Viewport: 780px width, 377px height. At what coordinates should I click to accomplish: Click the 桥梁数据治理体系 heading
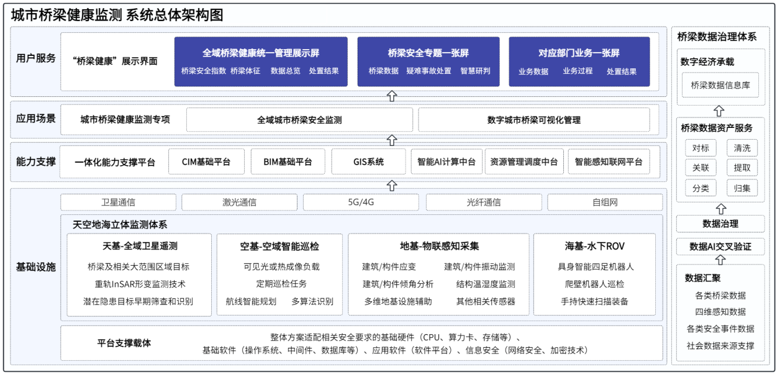(717, 37)
